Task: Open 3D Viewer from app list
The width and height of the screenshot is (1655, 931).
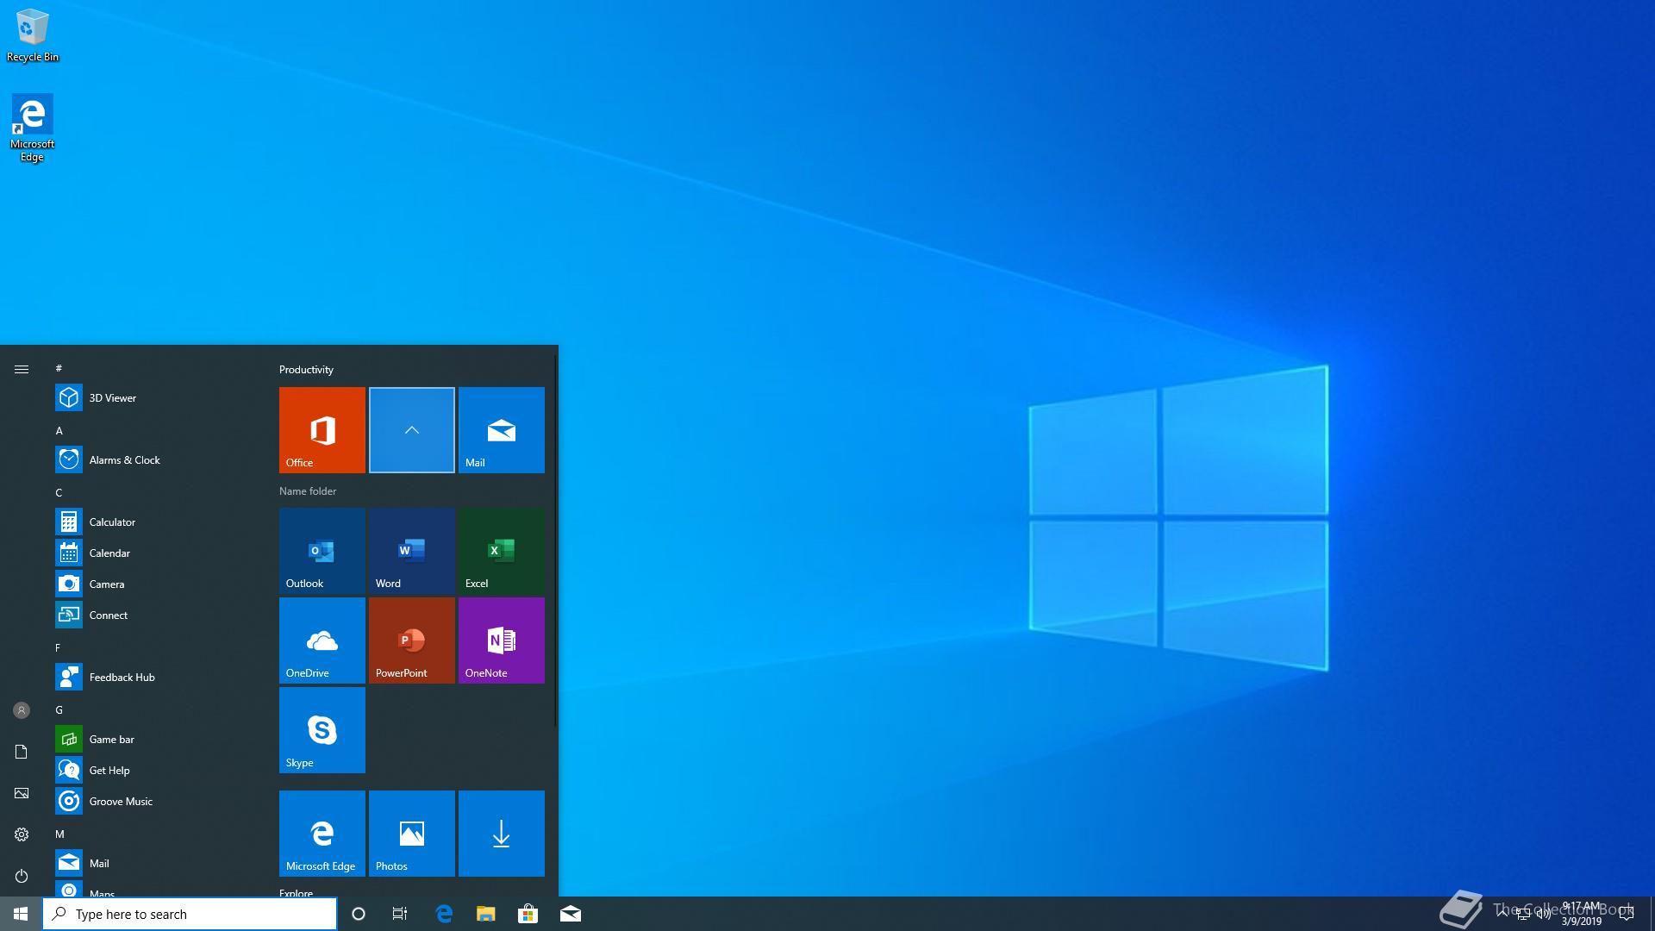Action: pos(157,397)
